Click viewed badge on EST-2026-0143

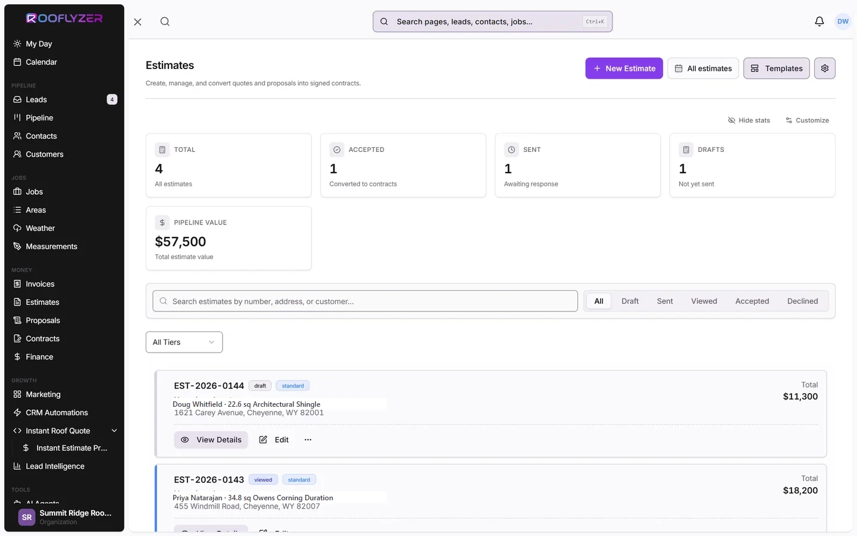(263, 480)
